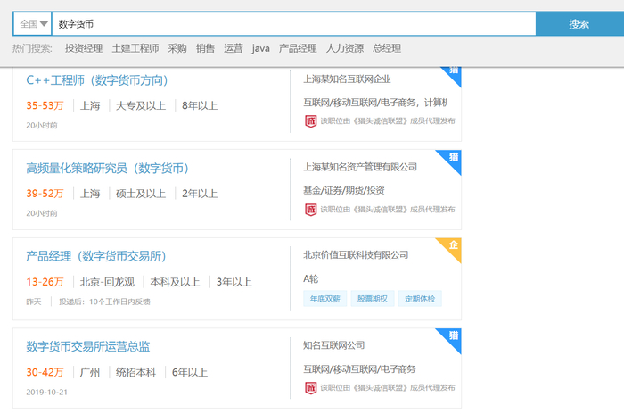Image resolution: width=624 pixels, height=414 pixels.
Task: Click location 北京-回龙观
Action: pyautogui.click(x=107, y=282)
